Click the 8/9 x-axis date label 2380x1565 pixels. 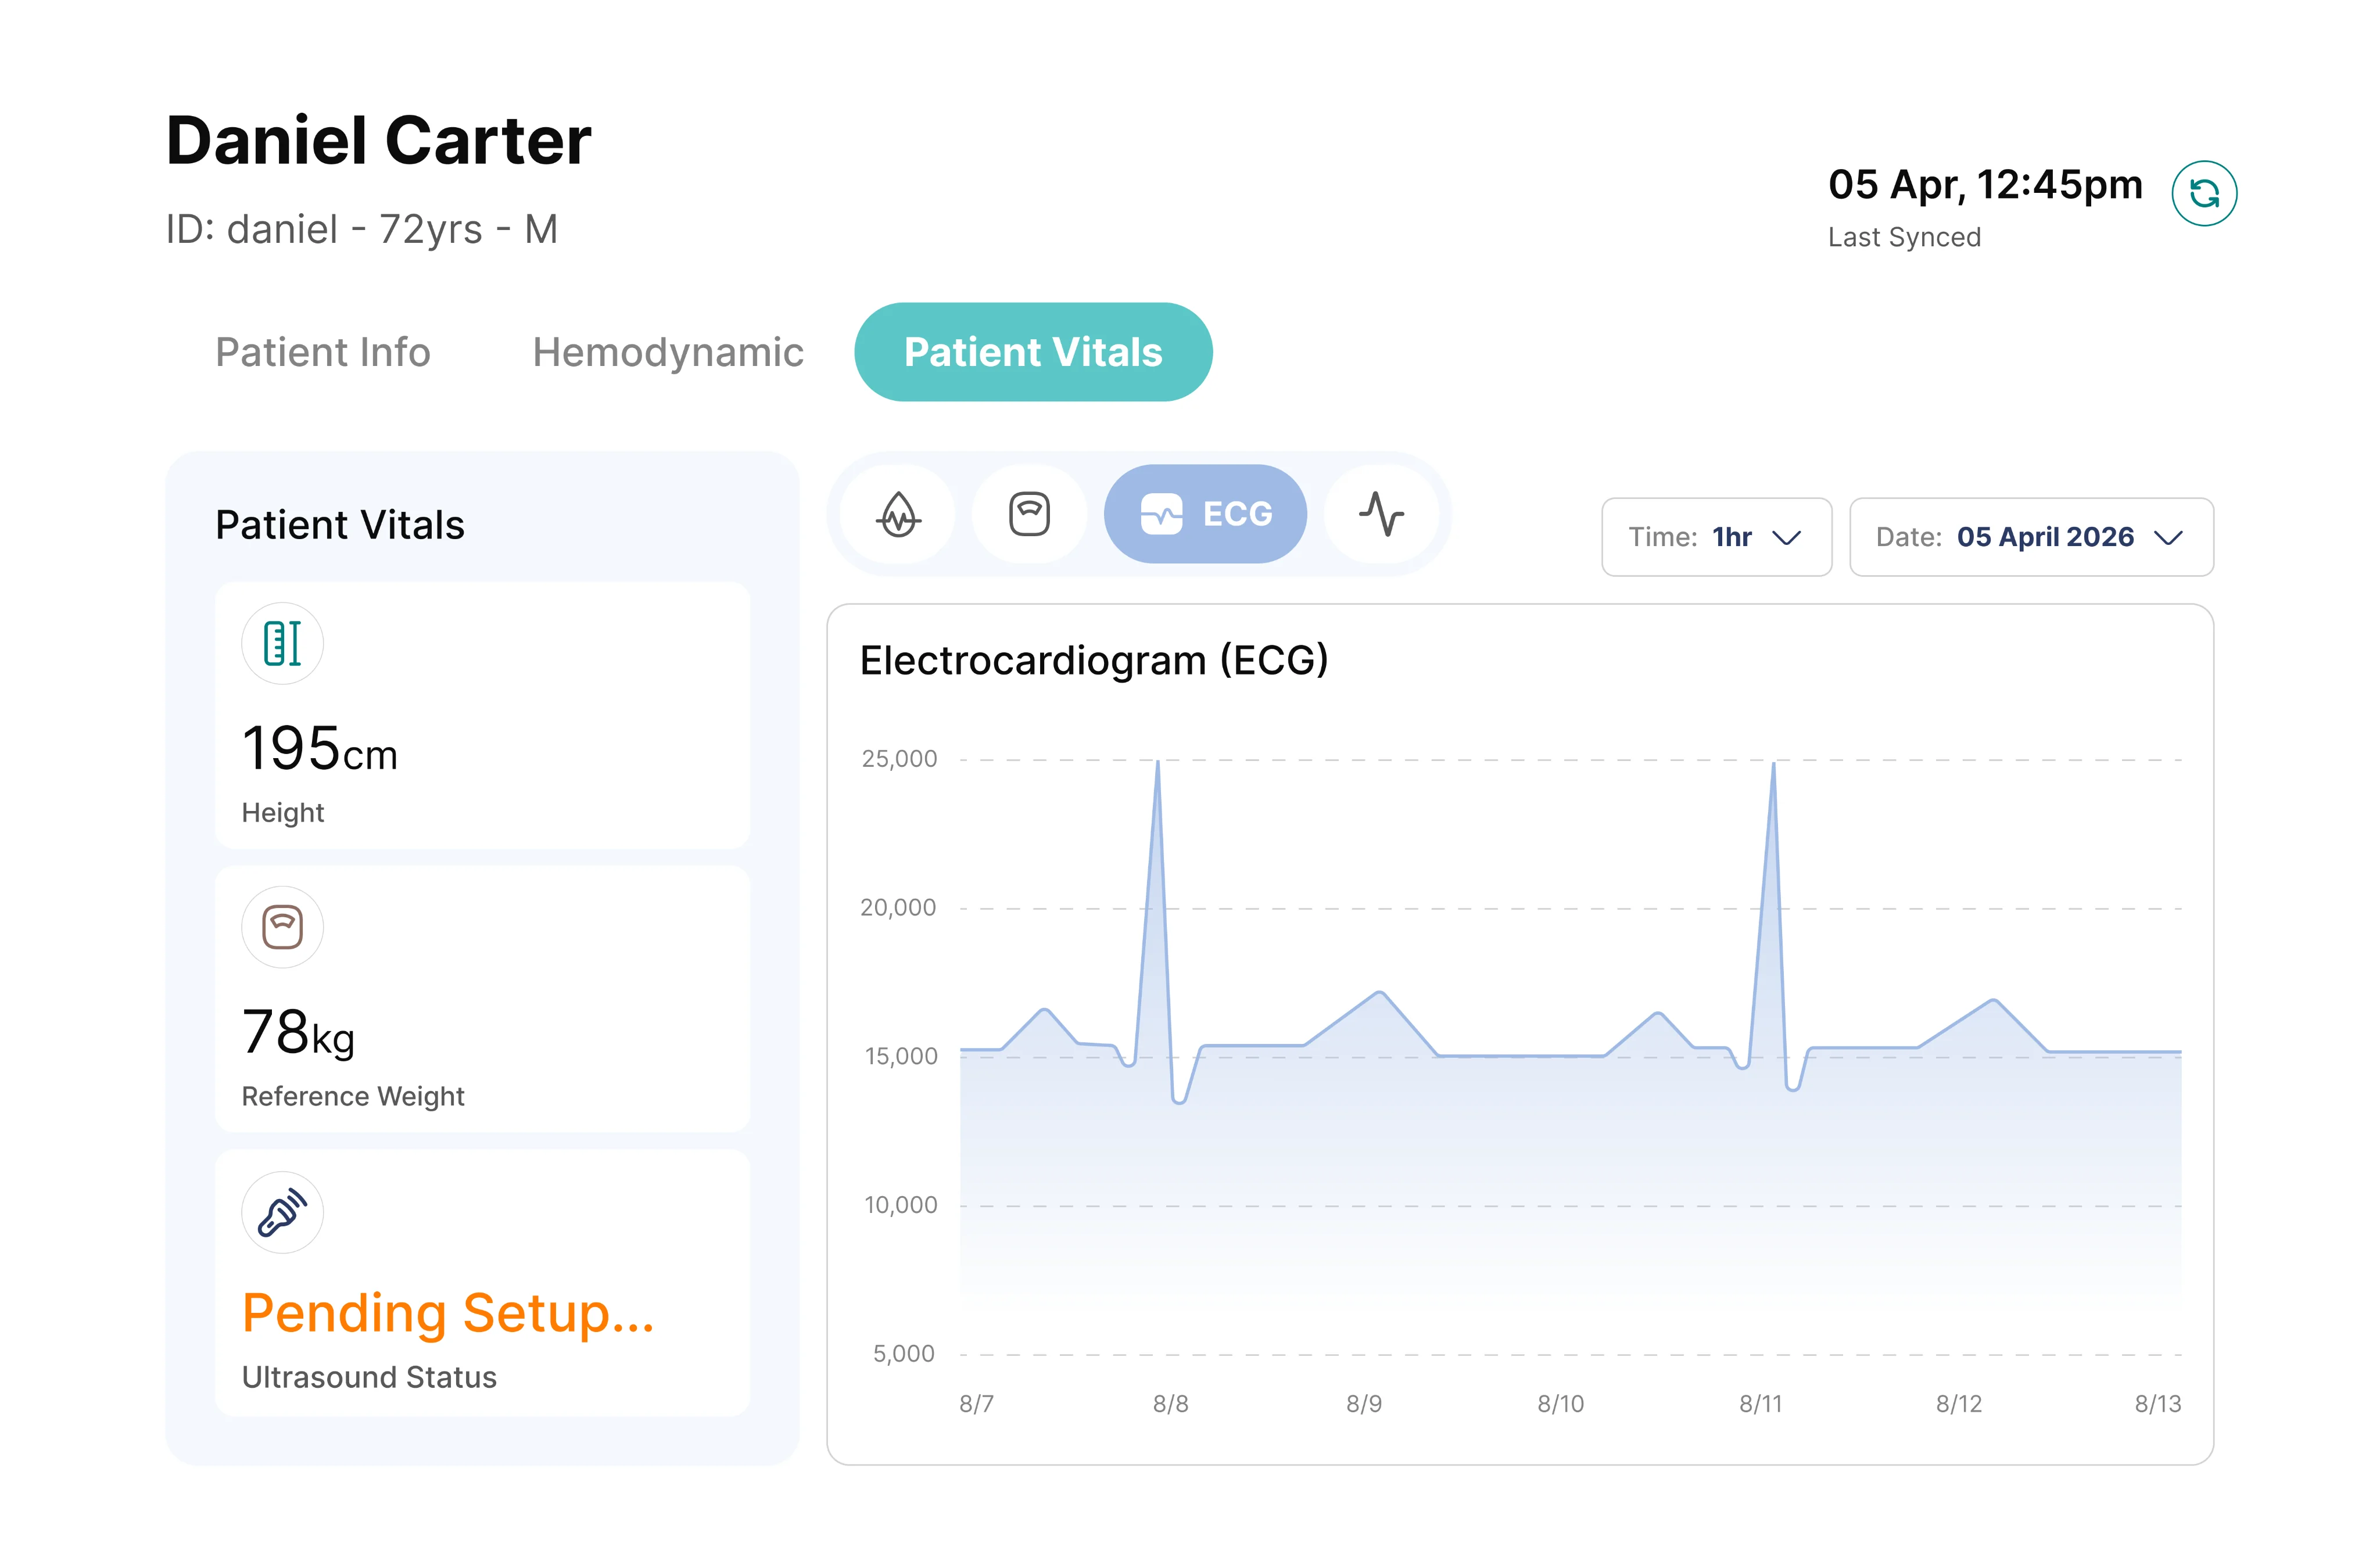tap(1364, 1404)
